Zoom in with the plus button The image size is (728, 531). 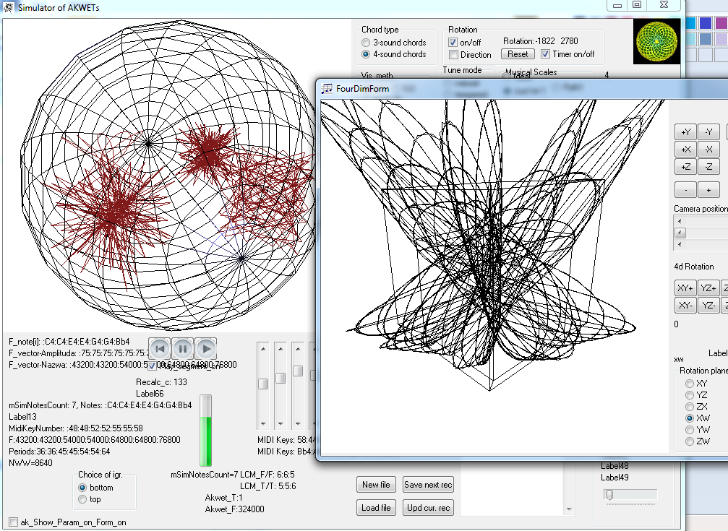[x=708, y=190]
